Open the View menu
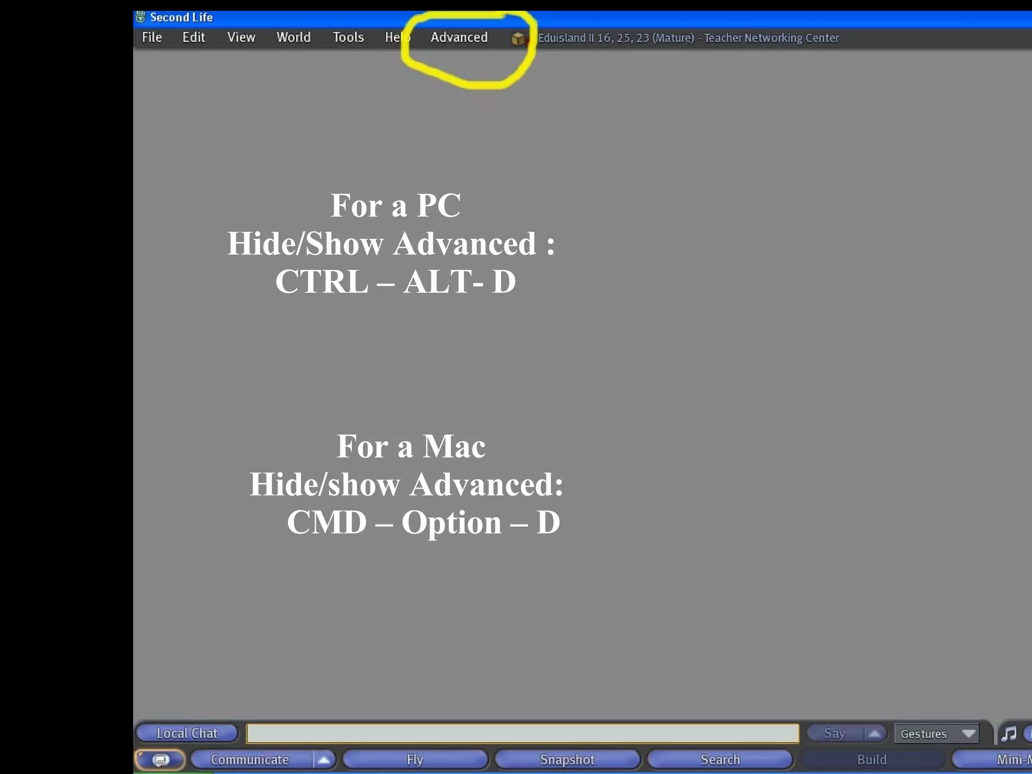The height and width of the screenshot is (774, 1032). tap(241, 37)
